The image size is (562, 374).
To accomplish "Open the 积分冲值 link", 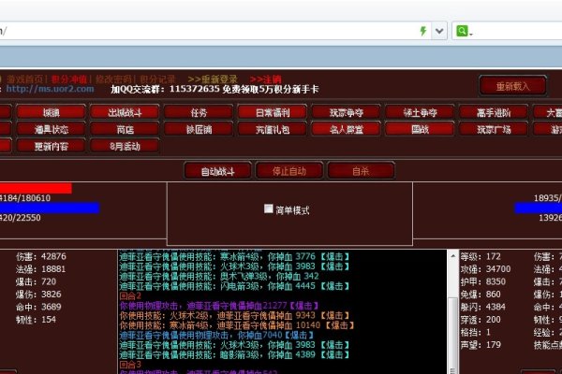I will 69,79.
